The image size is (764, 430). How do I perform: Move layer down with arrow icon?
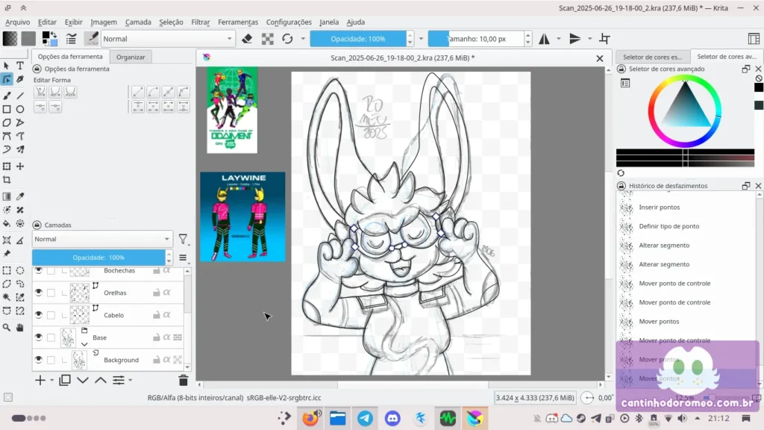click(x=83, y=380)
